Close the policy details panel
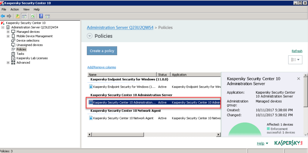 298,79
